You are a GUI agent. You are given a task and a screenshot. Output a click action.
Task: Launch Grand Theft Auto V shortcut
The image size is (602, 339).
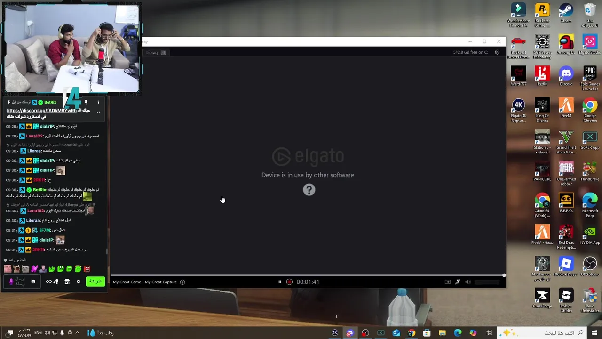[x=566, y=142]
